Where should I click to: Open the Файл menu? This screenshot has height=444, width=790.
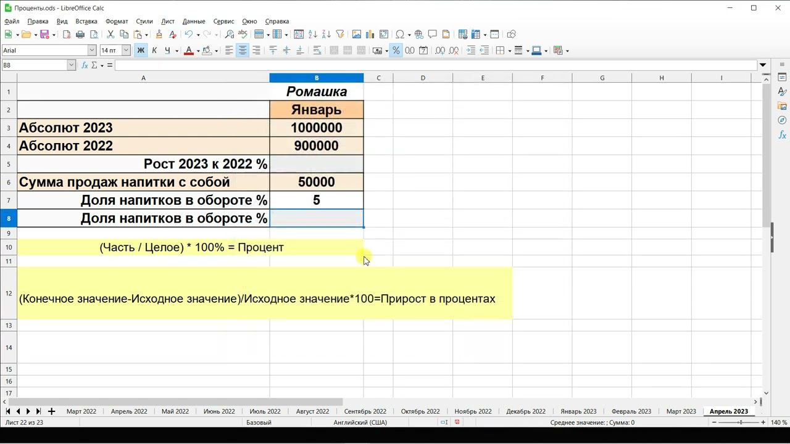click(12, 22)
